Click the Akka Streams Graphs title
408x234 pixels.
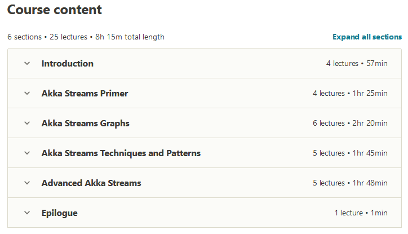85,123
